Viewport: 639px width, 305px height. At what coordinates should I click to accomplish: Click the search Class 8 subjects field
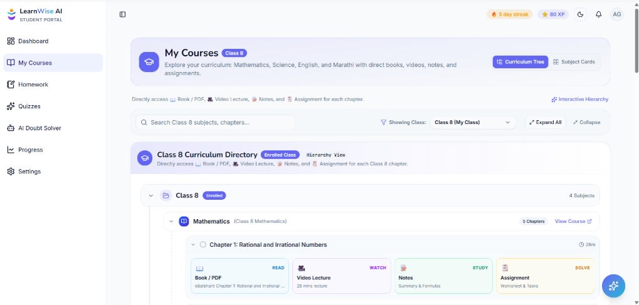click(x=216, y=122)
